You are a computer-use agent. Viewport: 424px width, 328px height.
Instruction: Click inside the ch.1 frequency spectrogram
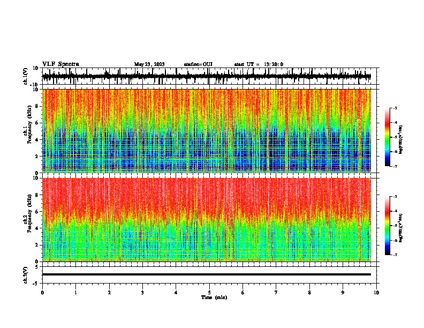coord(207,131)
